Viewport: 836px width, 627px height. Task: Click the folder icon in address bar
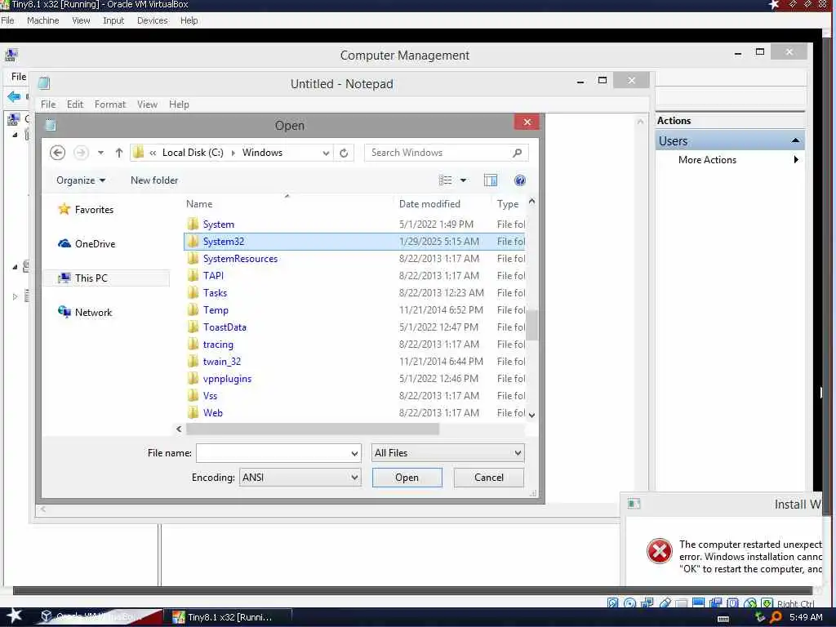(138, 153)
